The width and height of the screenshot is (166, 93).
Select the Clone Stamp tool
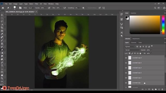click(x=2, y=44)
